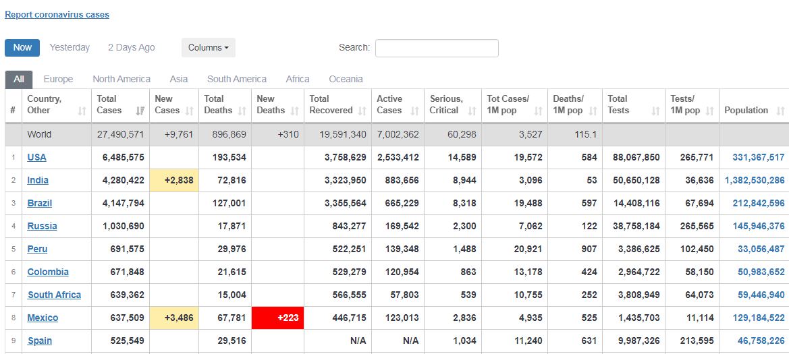Viewport: 789px width, 354px height.
Task: Open the Columns dropdown
Action: pos(208,48)
